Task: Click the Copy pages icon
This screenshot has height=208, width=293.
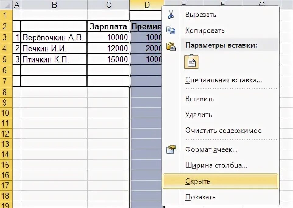Action: (x=171, y=30)
